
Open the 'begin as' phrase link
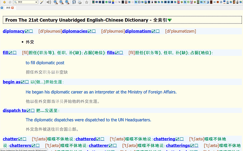pyautogui.click(x=12, y=82)
